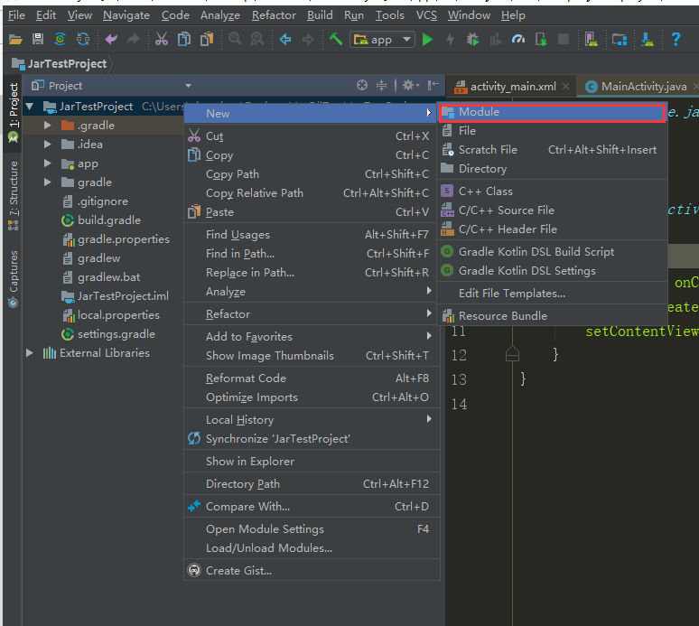Click Show in Explorer

[x=312, y=461]
